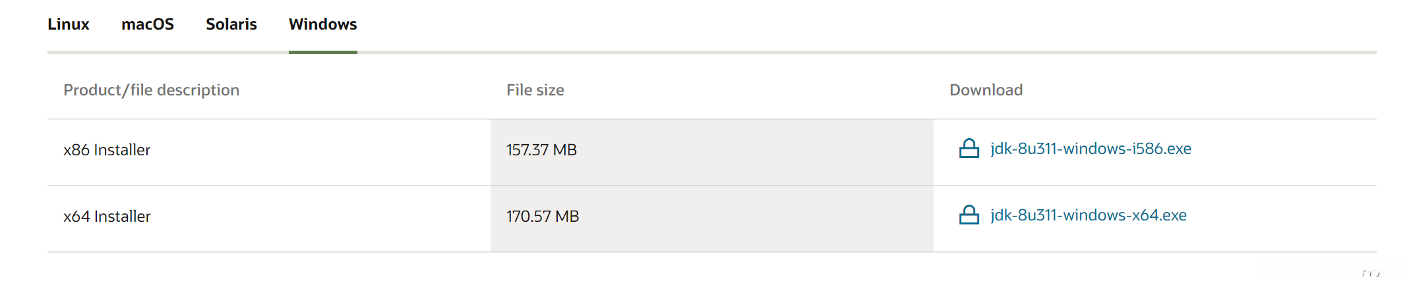Click the 170.57 MB file size
This screenshot has height=283, width=1409.
click(543, 217)
